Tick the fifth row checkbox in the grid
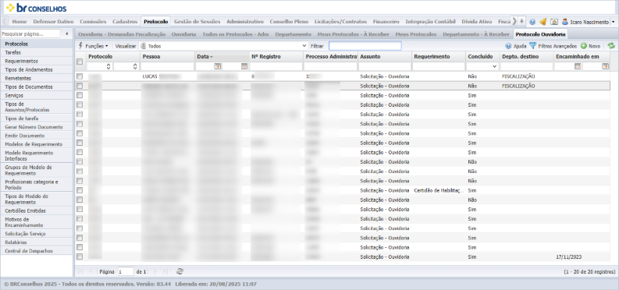This screenshot has height=290, width=619. click(x=80, y=114)
